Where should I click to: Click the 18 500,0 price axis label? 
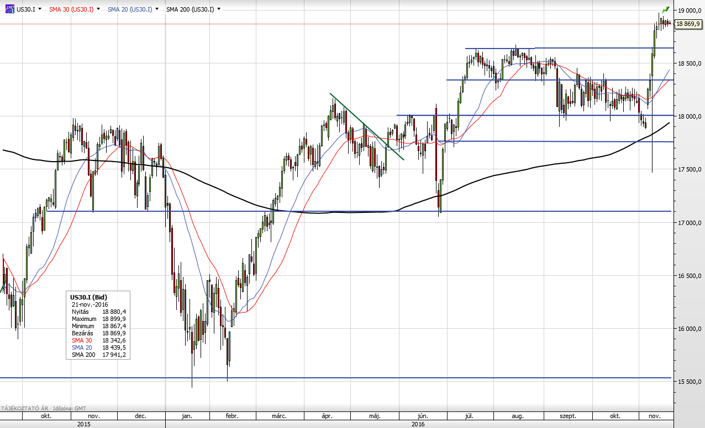tap(690, 63)
